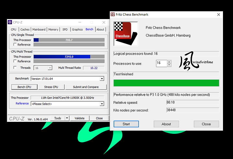Open the Tools dropdown arrow
The width and height of the screenshot is (233, 159).
point(67,118)
